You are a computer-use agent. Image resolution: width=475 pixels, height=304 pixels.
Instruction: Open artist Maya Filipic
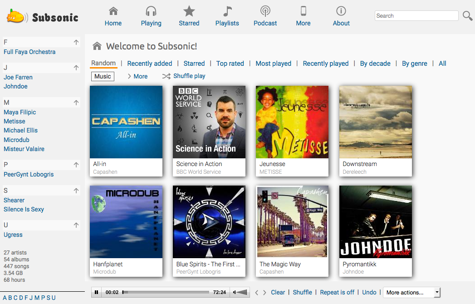(x=20, y=112)
